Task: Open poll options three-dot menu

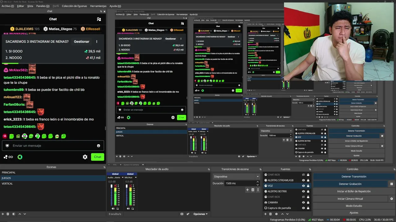Action: 97,42
